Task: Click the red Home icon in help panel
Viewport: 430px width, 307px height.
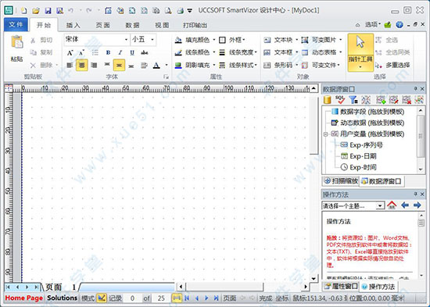Action: click(x=392, y=205)
